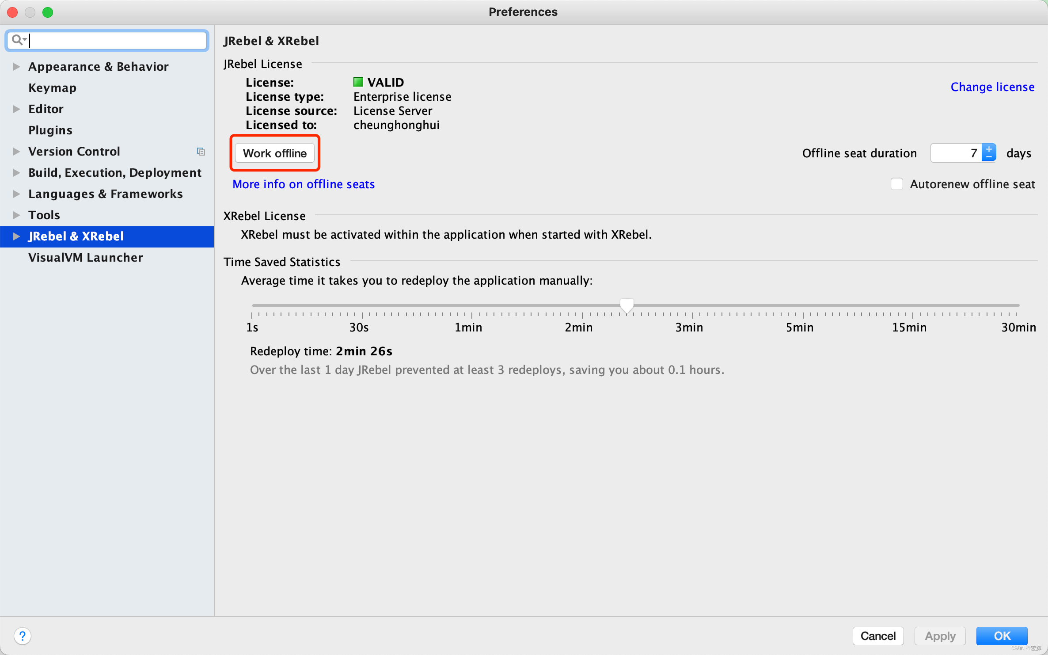Expand the Tools section arrow
This screenshot has height=655, width=1048.
[x=17, y=215]
